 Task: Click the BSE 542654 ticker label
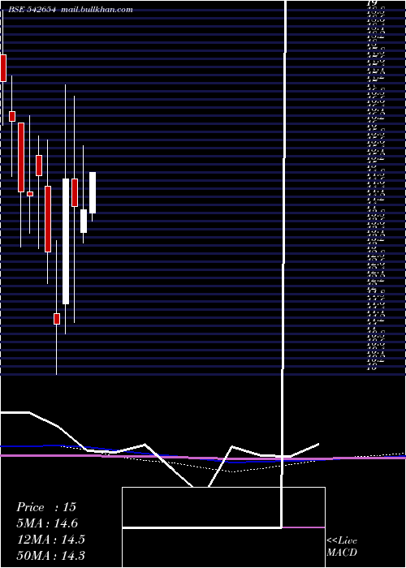coord(32,10)
